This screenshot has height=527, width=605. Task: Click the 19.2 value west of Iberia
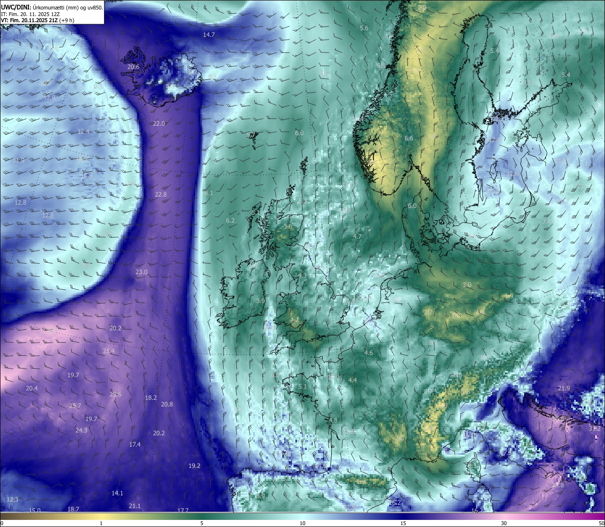pyautogui.click(x=194, y=466)
